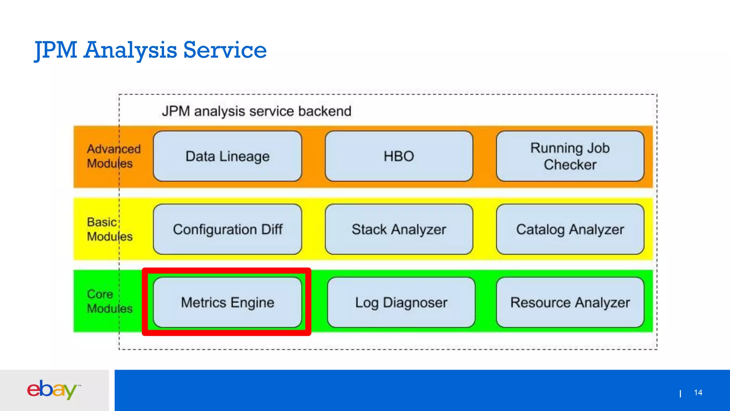Click the 'Basic Modules' row label
The image size is (730, 411).
point(110,229)
